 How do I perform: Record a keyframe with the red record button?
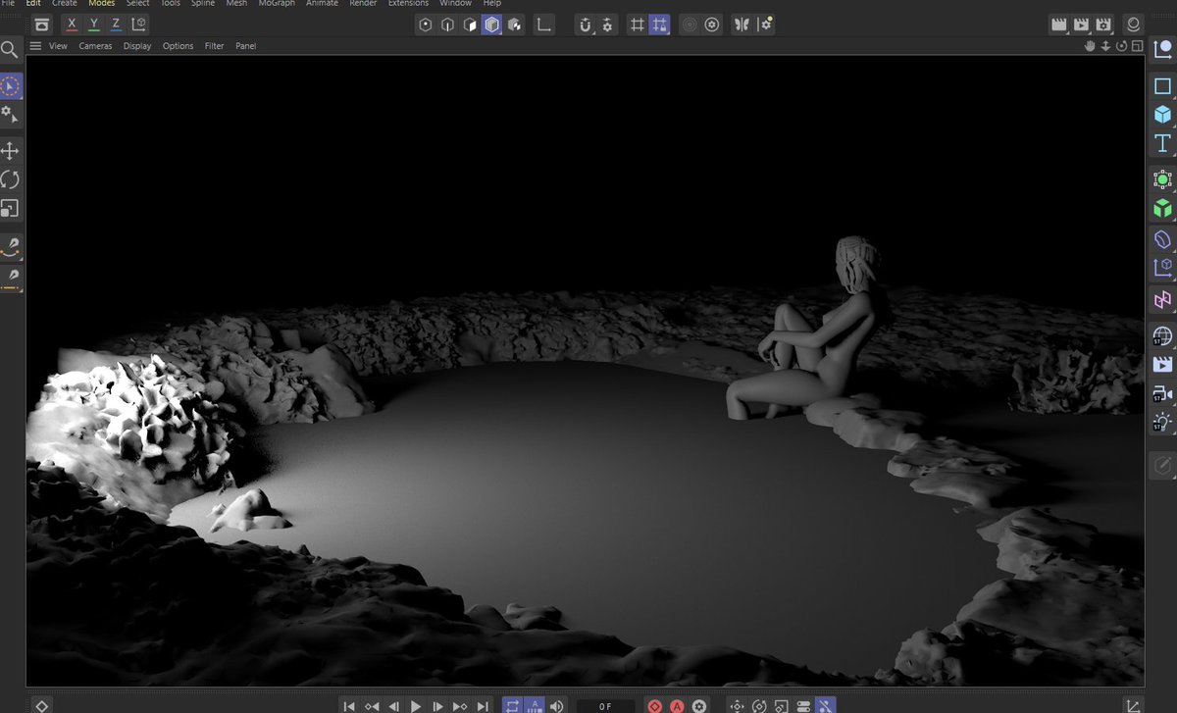coord(655,706)
